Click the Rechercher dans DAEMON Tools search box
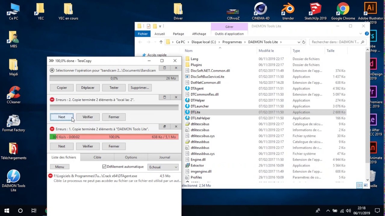The image size is (385, 216). click(338, 42)
